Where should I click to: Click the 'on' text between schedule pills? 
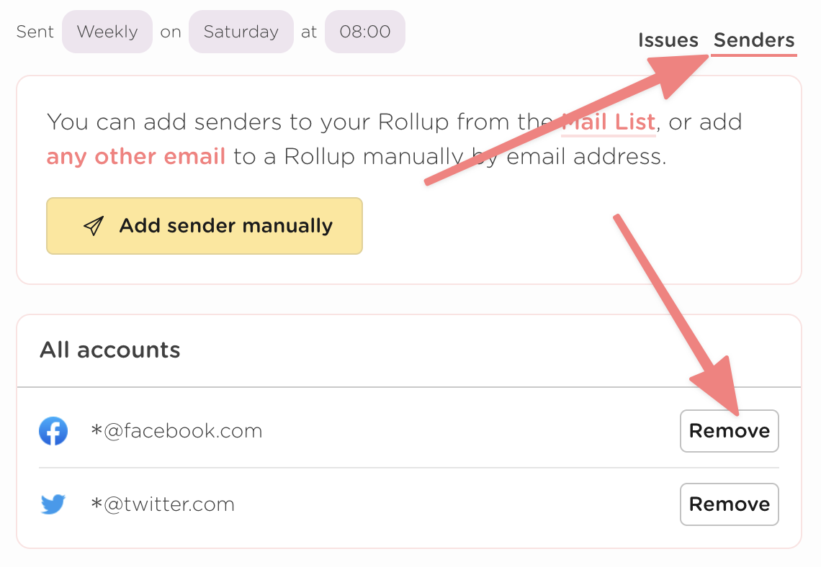tap(170, 32)
